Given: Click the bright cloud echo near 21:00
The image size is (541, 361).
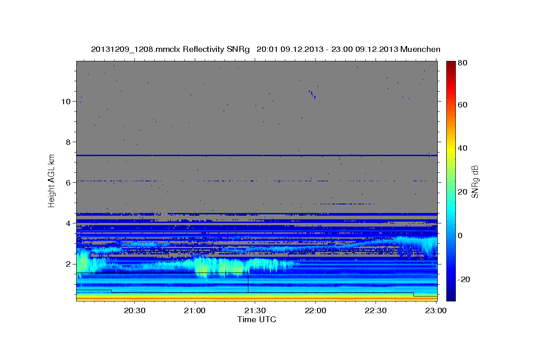Looking at the screenshot, I should click(x=202, y=267).
